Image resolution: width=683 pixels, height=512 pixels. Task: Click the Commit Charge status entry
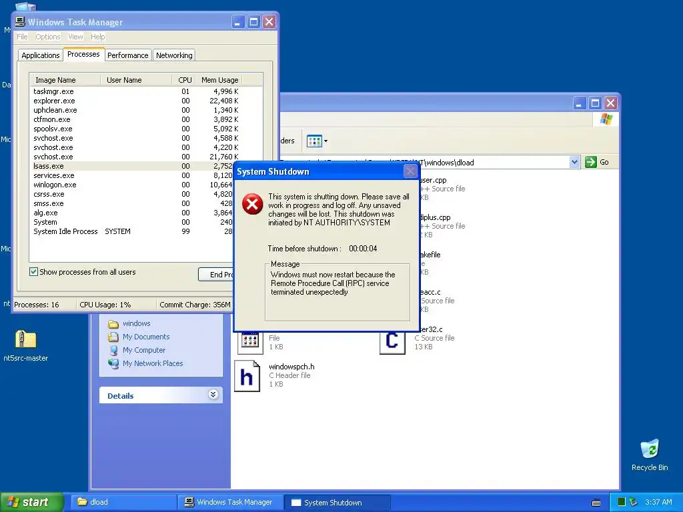pyautogui.click(x=195, y=305)
